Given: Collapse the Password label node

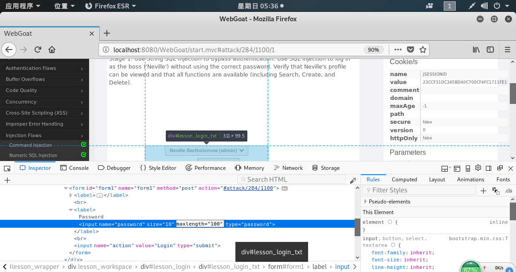Looking at the screenshot, I should 71,210.
